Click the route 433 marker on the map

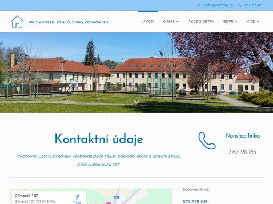click(x=116, y=197)
